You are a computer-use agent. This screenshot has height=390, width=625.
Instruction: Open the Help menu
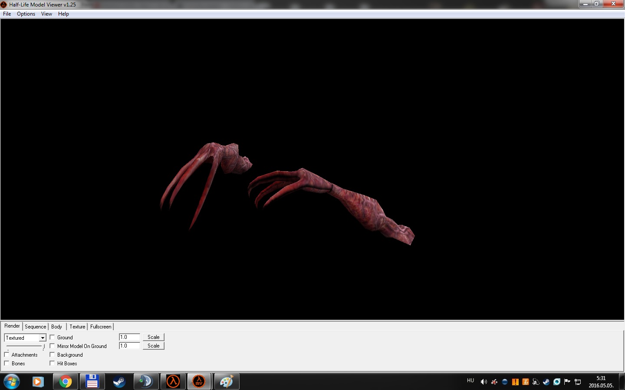tap(63, 14)
